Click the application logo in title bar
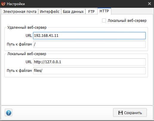154x121 pixels. [3, 4]
